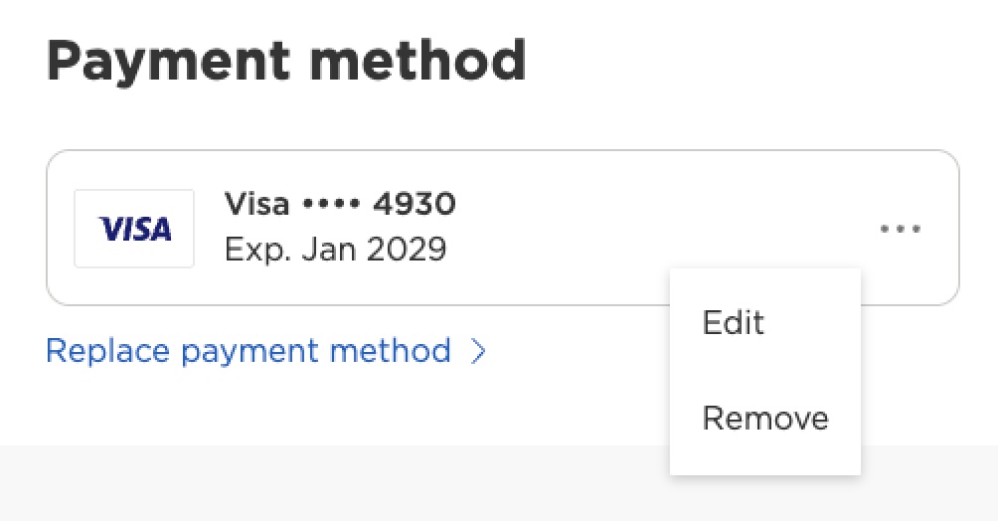Image resolution: width=998 pixels, height=521 pixels.
Task: Click the chevron beside Replace payment method
Action: 478,351
